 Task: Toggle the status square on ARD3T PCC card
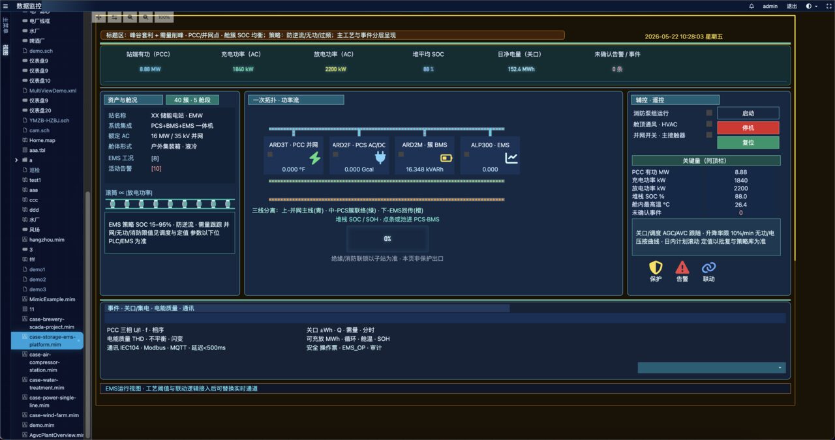pyautogui.click(x=270, y=154)
